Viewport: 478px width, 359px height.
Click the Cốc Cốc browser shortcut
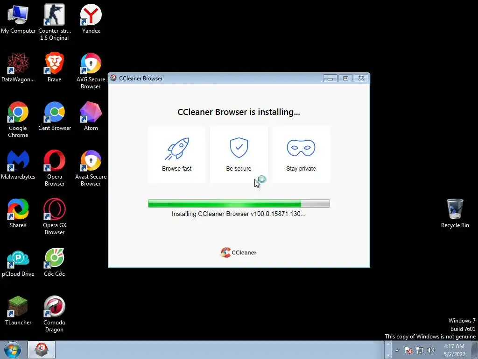coord(55,262)
